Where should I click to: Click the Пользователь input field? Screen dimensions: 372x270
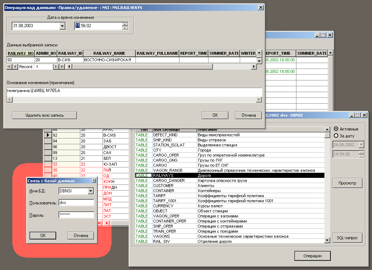76,203
